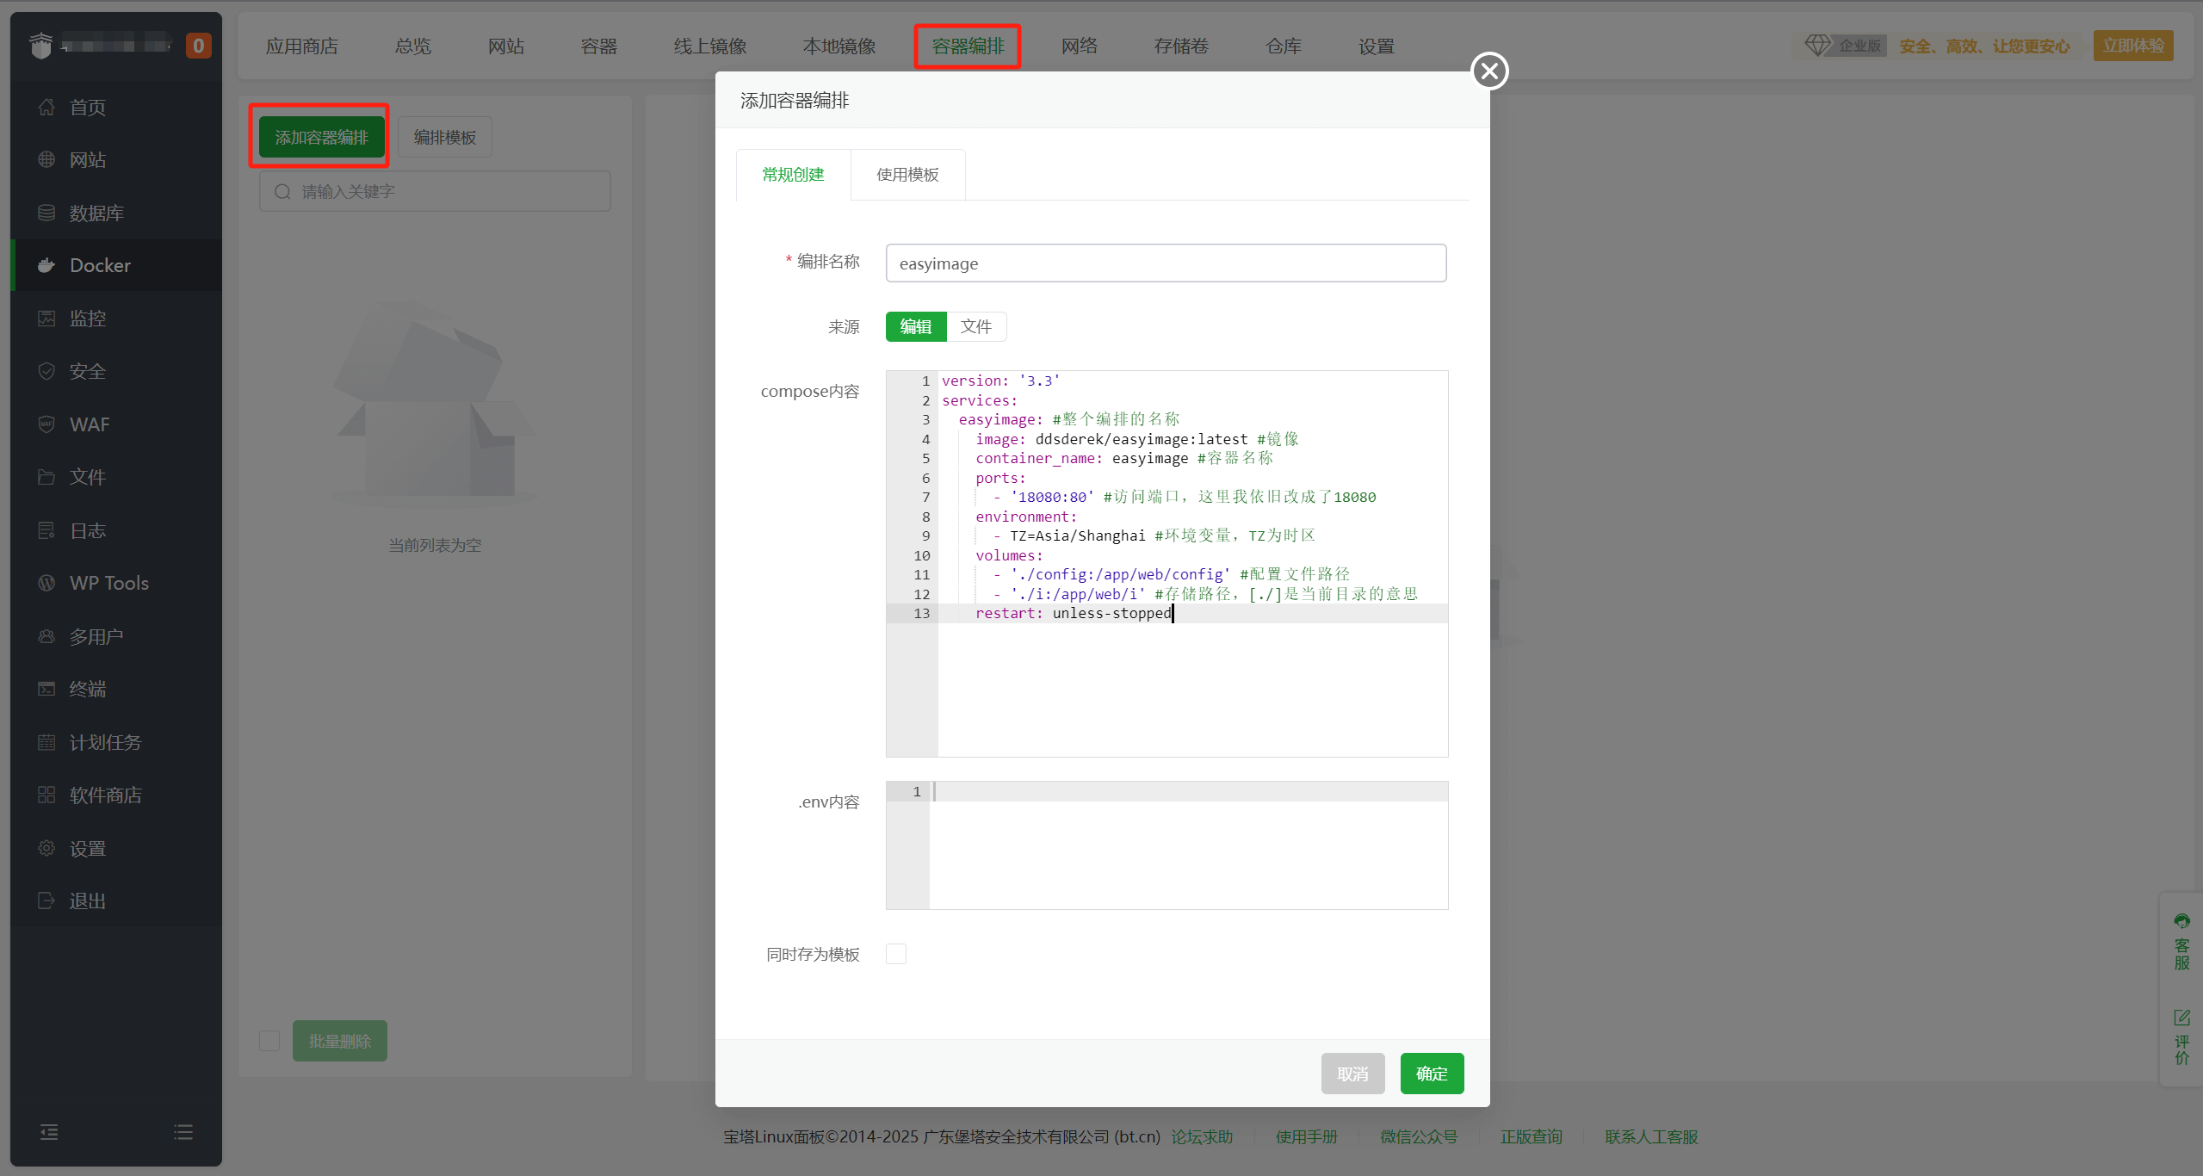Viewport: 2203px width, 1176px height.
Task: Click the green 确定 button
Action: (1431, 1074)
